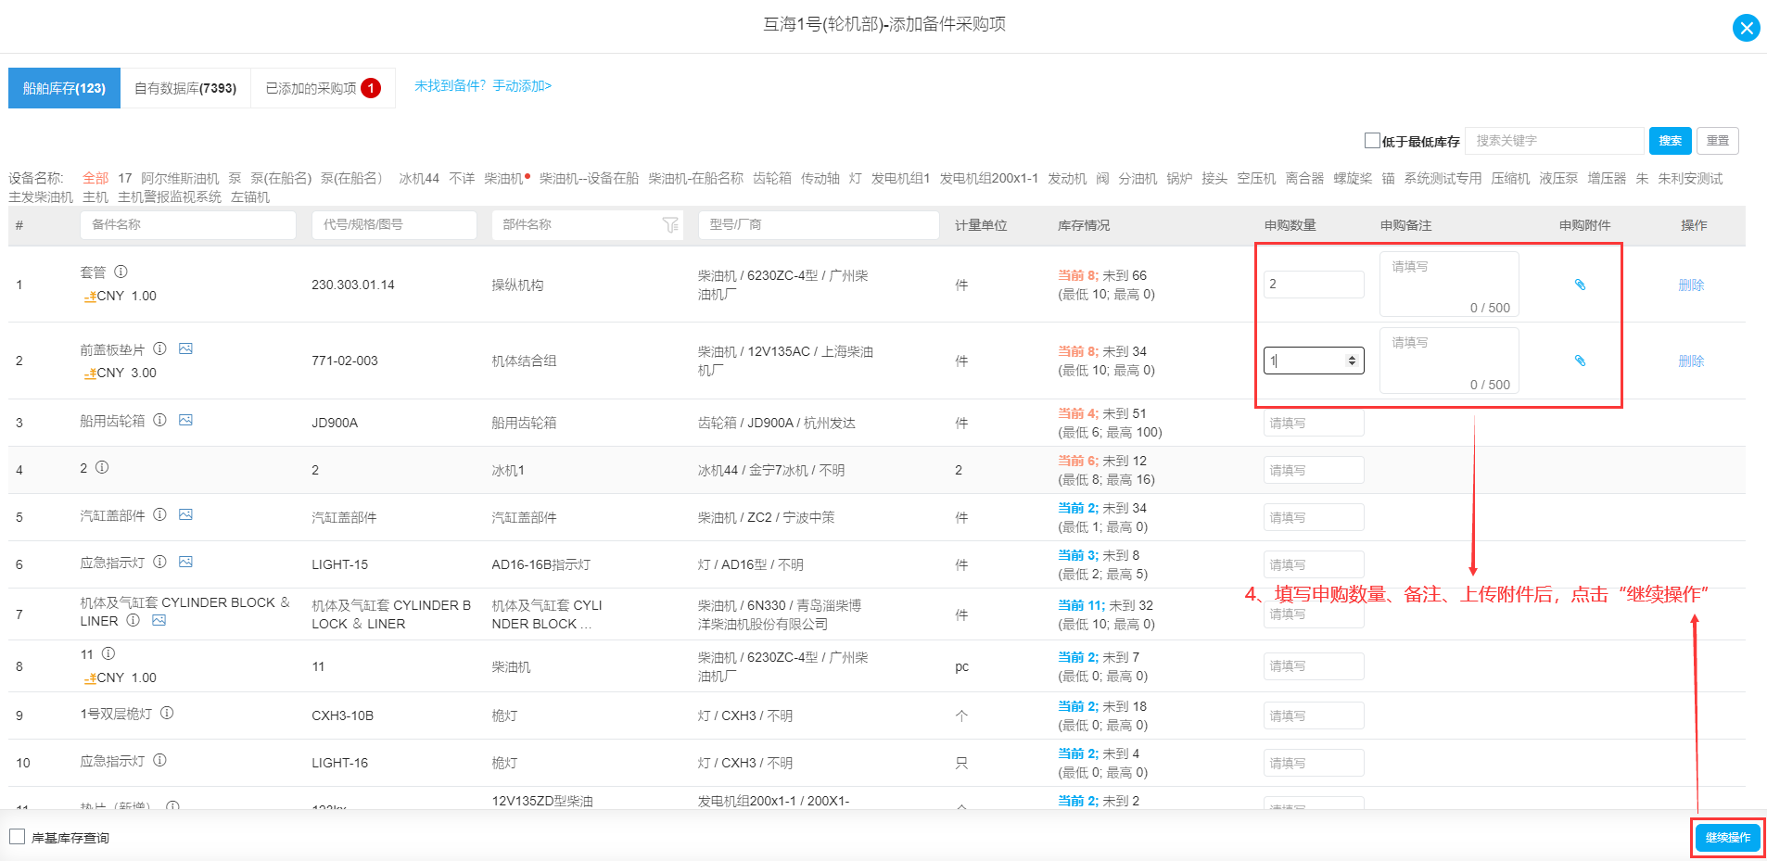Image resolution: width=1767 pixels, height=861 pixels.
Task: Filter equipment by 全部
Action: click(x=95, y=178)
